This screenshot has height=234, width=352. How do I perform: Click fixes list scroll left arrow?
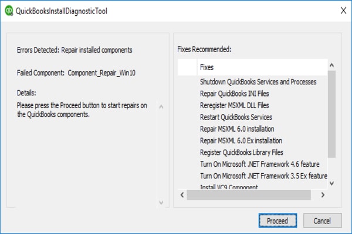click(182, 195)
